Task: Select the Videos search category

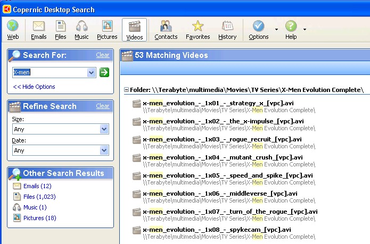Action: 135,30
